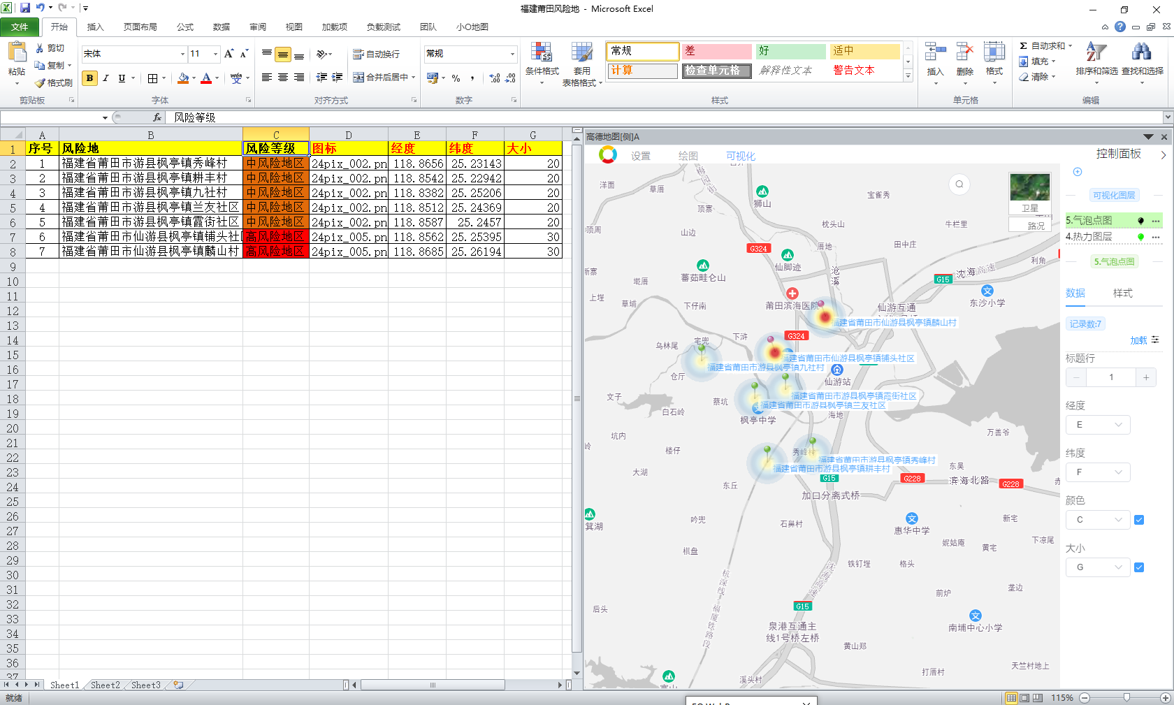This screenshot has width=1174, height=705.
Task: Select the 警告文本 cell style swatch
Action: pyautogui.click(x=854, y=71)
